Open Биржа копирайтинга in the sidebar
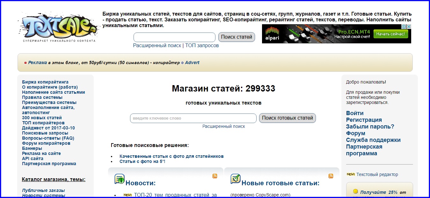 coord(45,82)
